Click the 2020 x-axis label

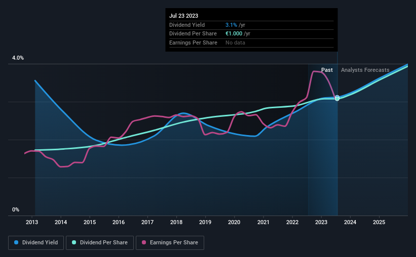click(x=234, y=222)
